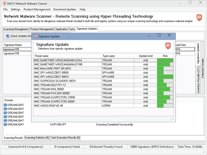Open the Settings menu
Viewport: 207px width, 155px height.
point(16,9)
